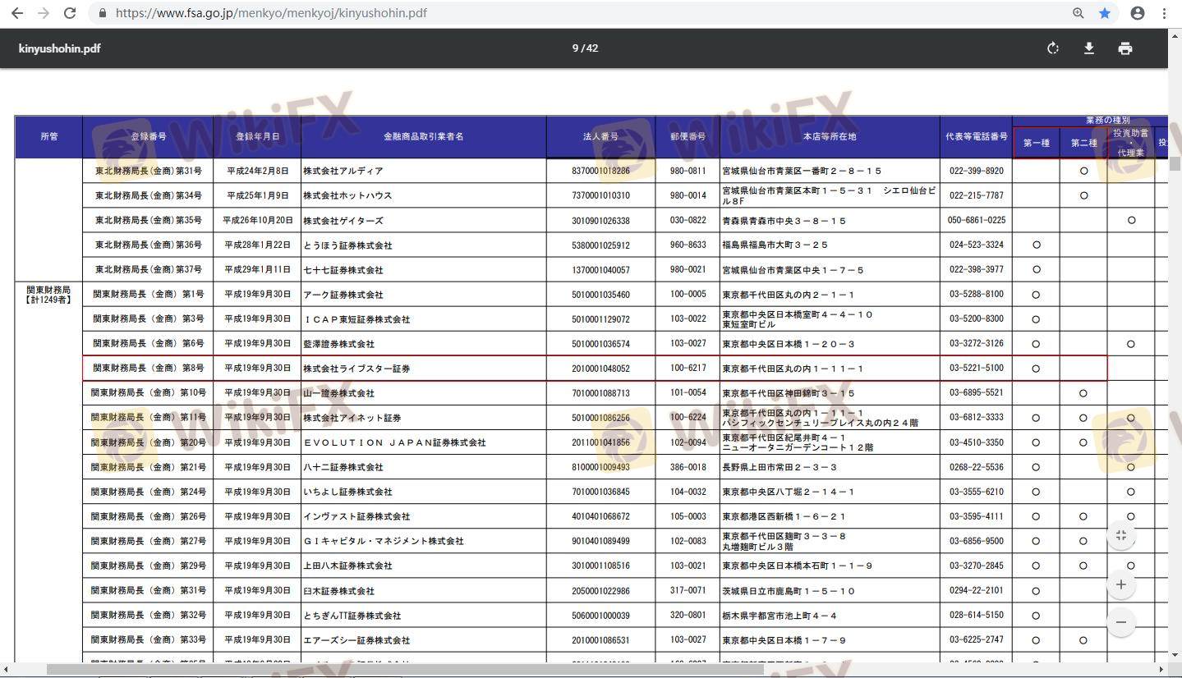
Task: Download the kinyushohin.pdf file
Action: point(1089,48)
